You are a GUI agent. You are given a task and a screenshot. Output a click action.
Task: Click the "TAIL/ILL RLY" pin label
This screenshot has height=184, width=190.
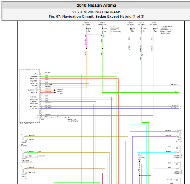click(x=34, y=92)
